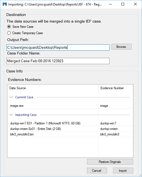Click into the Case Folder Name field
Image resolution: width=142 pixels, height=177 pixels.
click(x=58, y=61)
